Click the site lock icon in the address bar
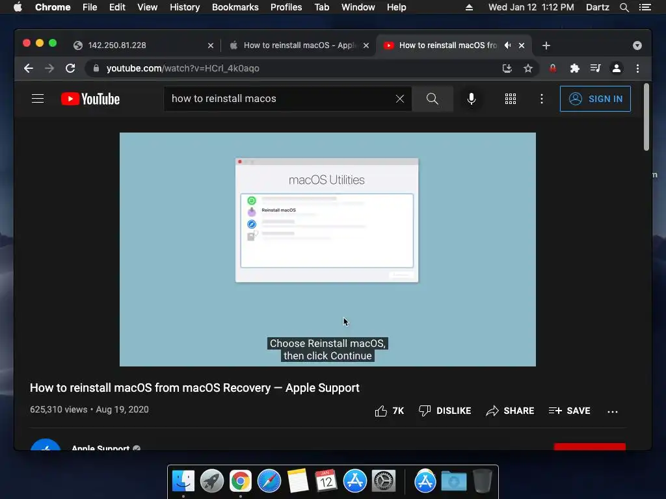Screen dimensions: 666x499 tap(96, 68)
